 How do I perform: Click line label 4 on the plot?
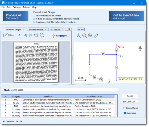click(117, 68)
